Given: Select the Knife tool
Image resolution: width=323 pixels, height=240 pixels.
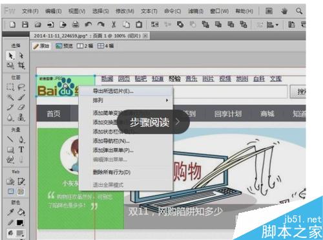Looking at the screenshot, I should click(x=21, y=160).
